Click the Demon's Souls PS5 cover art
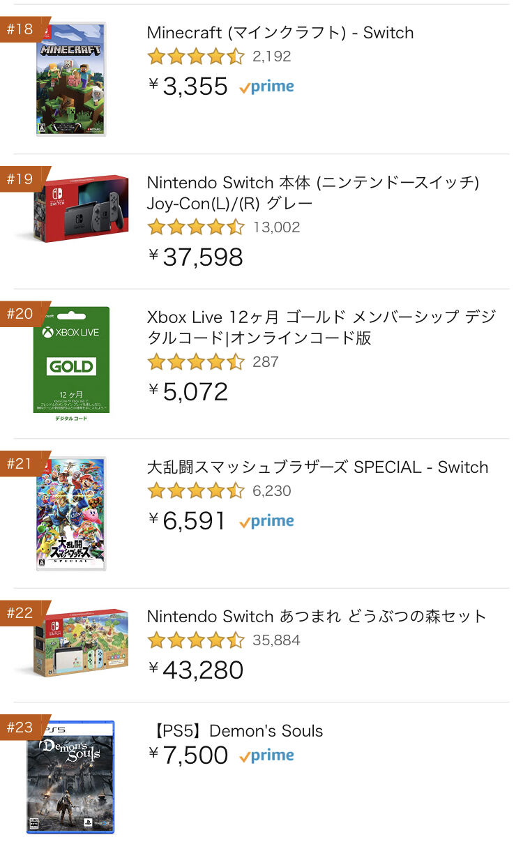 (x=70, y=776)
